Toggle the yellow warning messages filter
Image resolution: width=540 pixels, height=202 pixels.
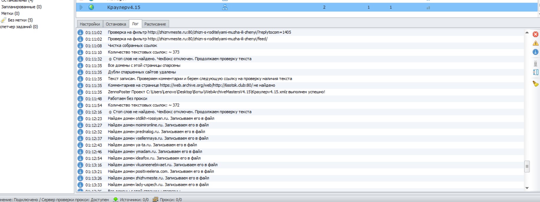[x=535, y=43]
